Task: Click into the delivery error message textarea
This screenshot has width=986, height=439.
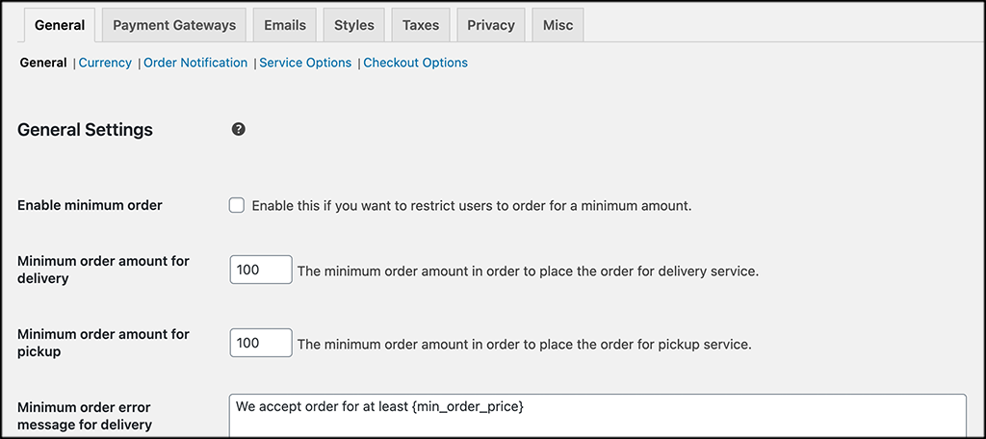Action: 597,415
